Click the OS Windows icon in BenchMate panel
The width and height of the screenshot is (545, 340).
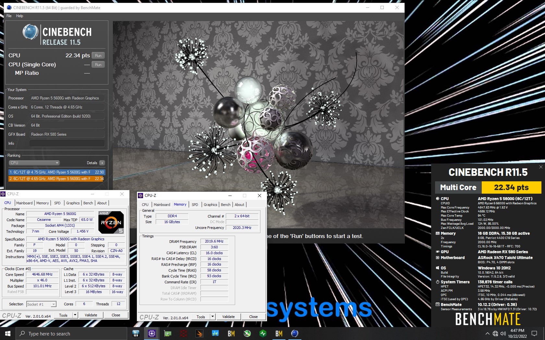tap(438, 268)
